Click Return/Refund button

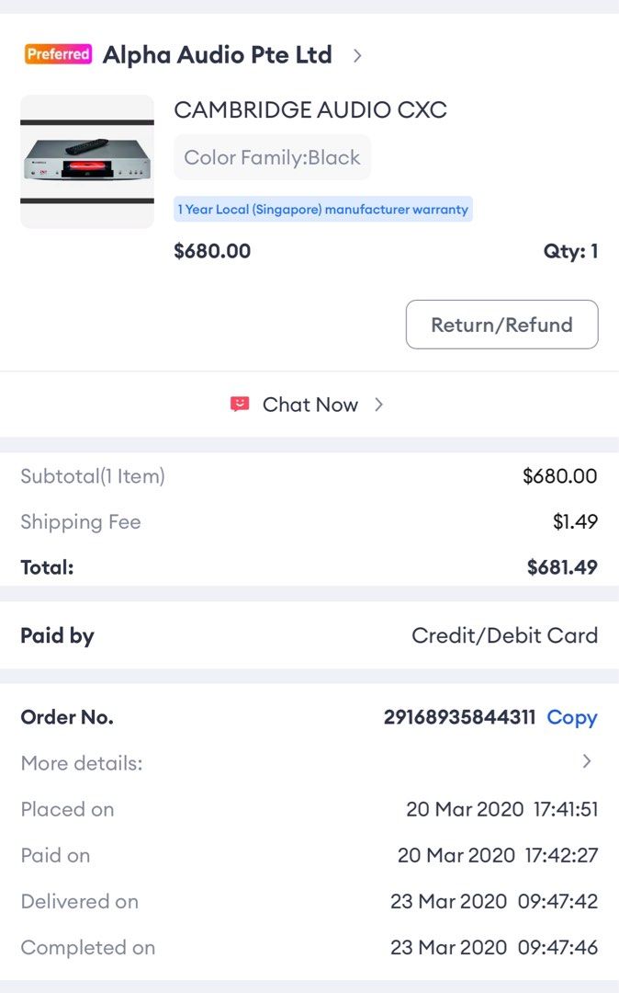click(501, 325)
